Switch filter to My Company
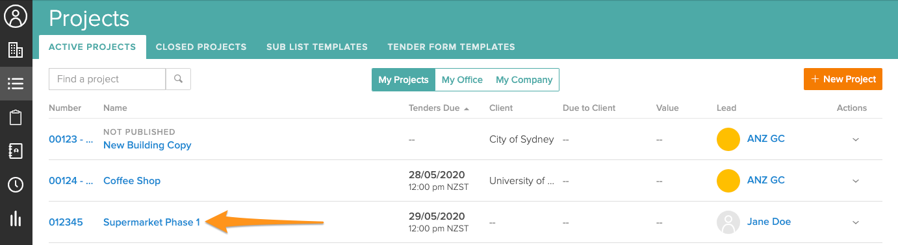 [x=524, y=80]
